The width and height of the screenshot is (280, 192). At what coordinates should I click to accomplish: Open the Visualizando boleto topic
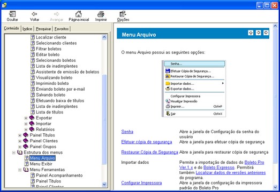pyautogui.click(x=54, y=77)
